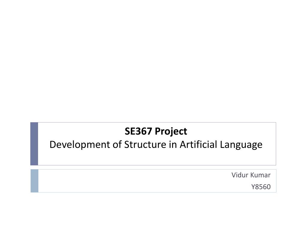307x230 pixels.
Task: Click the author name "Vidur Kumar"
Action: pos(251,175)
